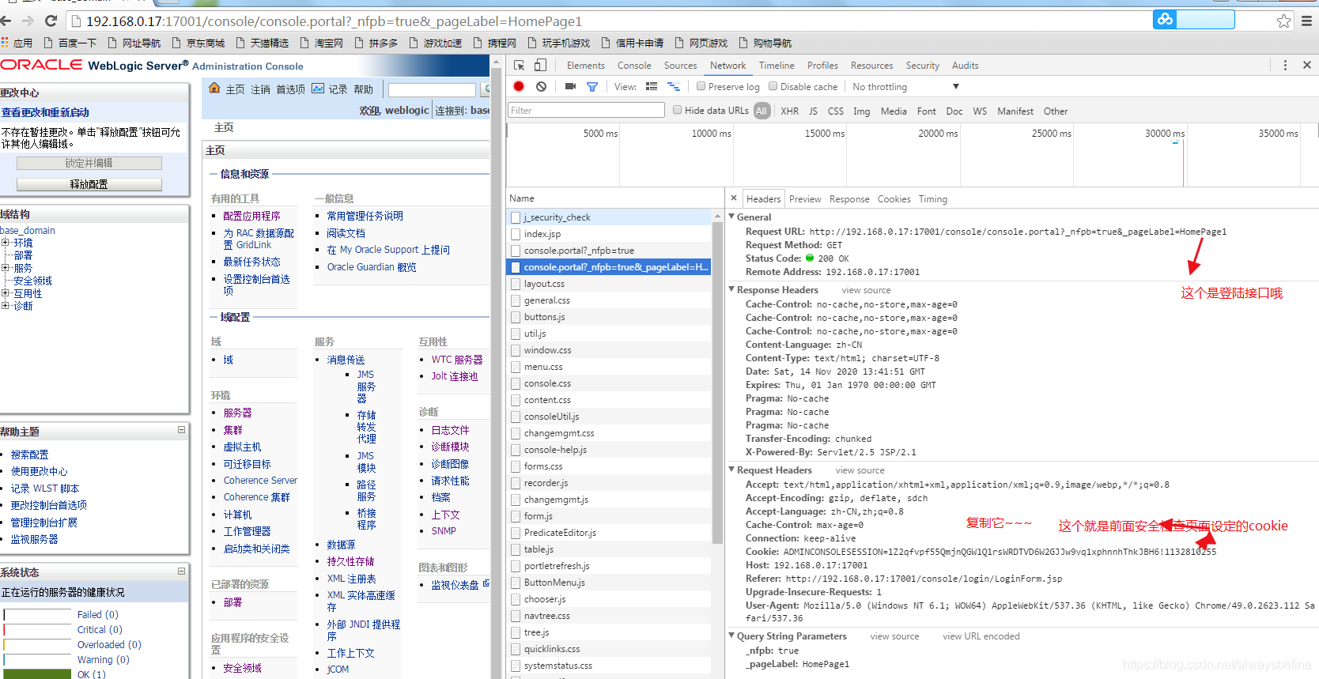
Task: Click view URL encoded link
Action: click(x=981, y=636)
